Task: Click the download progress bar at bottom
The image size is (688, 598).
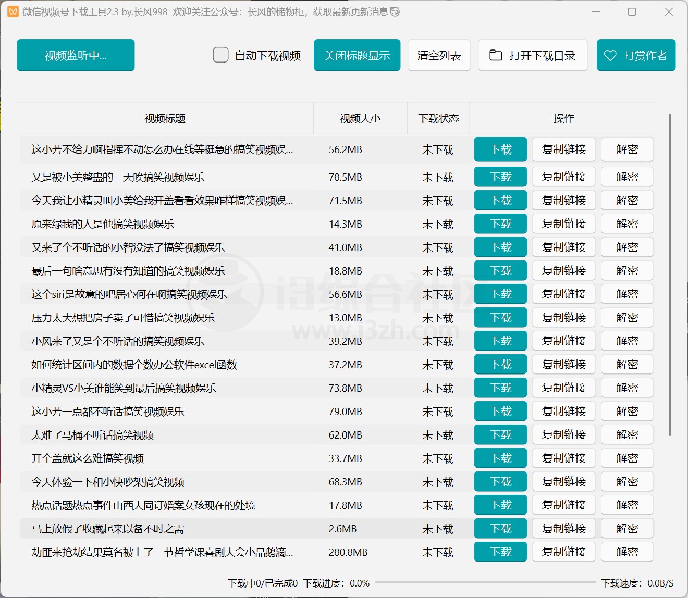Action: point(485,582)
